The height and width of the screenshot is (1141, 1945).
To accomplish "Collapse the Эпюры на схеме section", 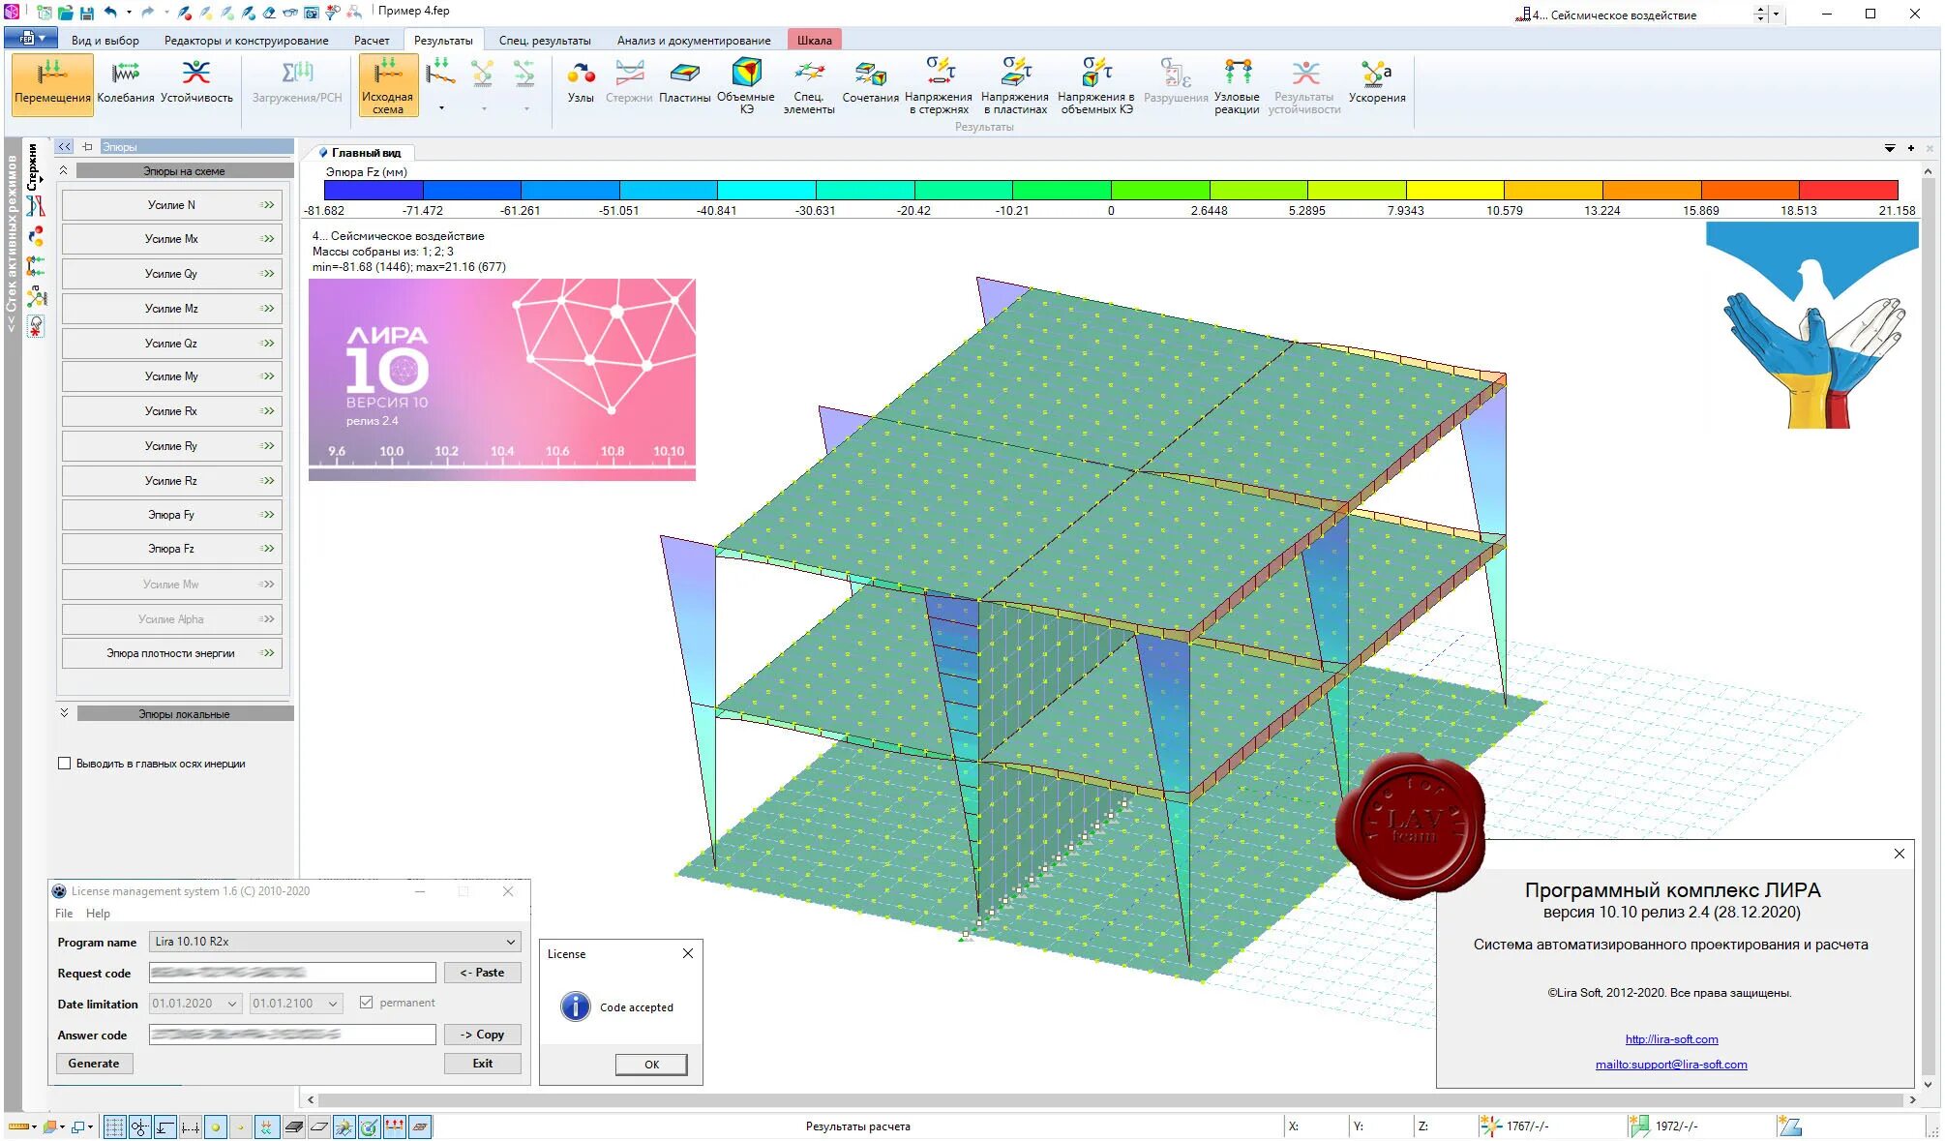I will click(x=64, y=170).
